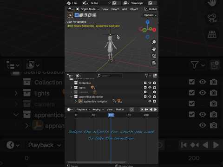Choose the Invert Selection mode icon
The width and height of the screenshot is (223, 167).
pos(90,15)
